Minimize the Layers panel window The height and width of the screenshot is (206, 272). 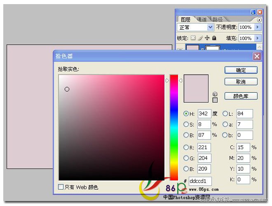[253, 12]
